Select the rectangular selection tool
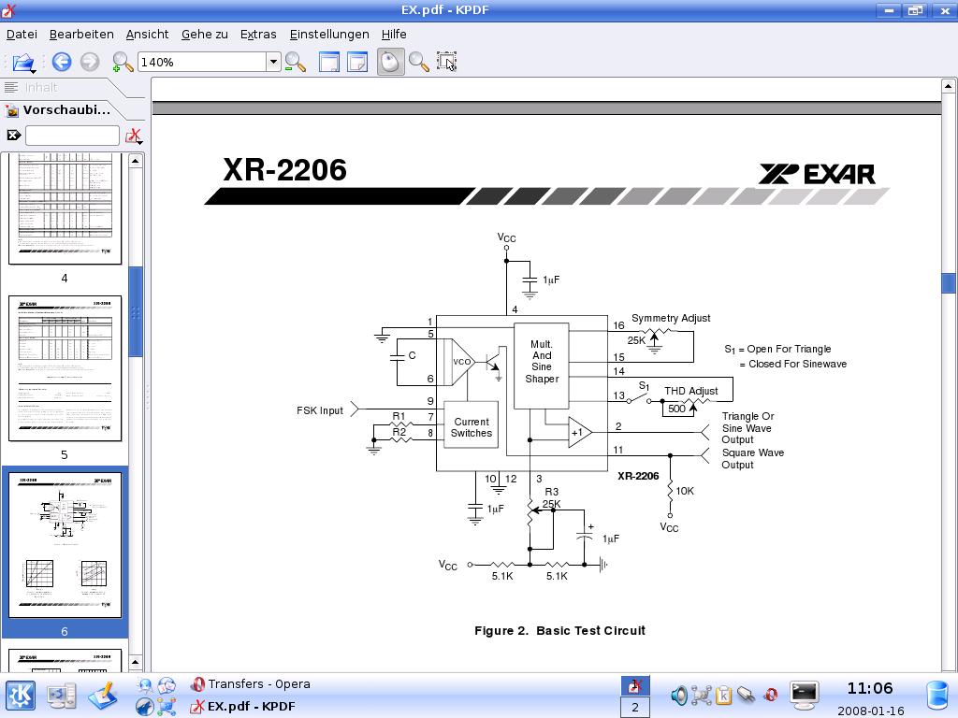 pyautogui.click(x=446, y=62)
